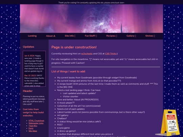The height and width of the screenshot is (137, 183).
Task: Click the 'RSS?' list item
Action: (x=60, y=125)
